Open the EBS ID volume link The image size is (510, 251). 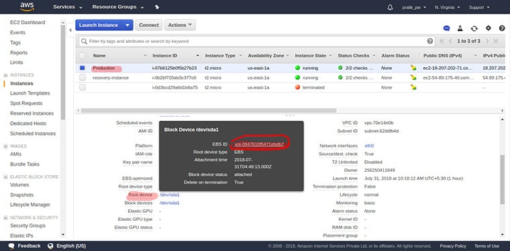click(259, 144)
